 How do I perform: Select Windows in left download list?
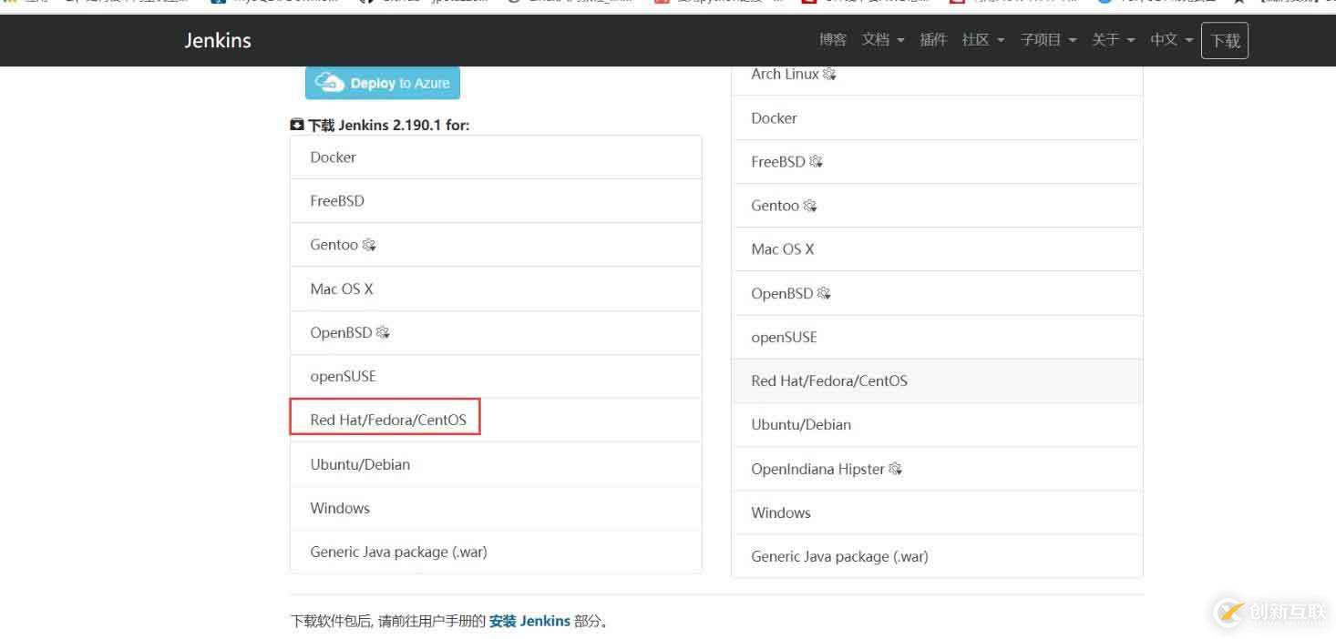click(x=496, y=508)
